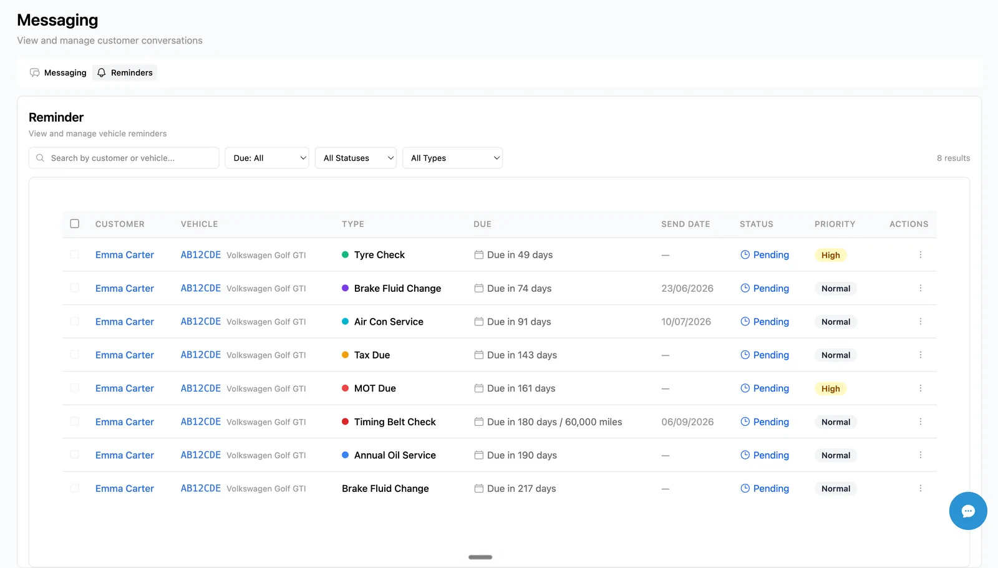Viewport: 998px width, 568px height.
Task: Click send date 23/06/2026
Action: [x=687, y=289]
